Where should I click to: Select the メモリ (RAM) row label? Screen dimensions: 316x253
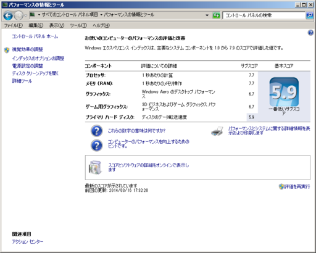[99, 83]
